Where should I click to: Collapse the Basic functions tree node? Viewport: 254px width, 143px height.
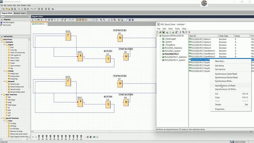click(2, 95)
